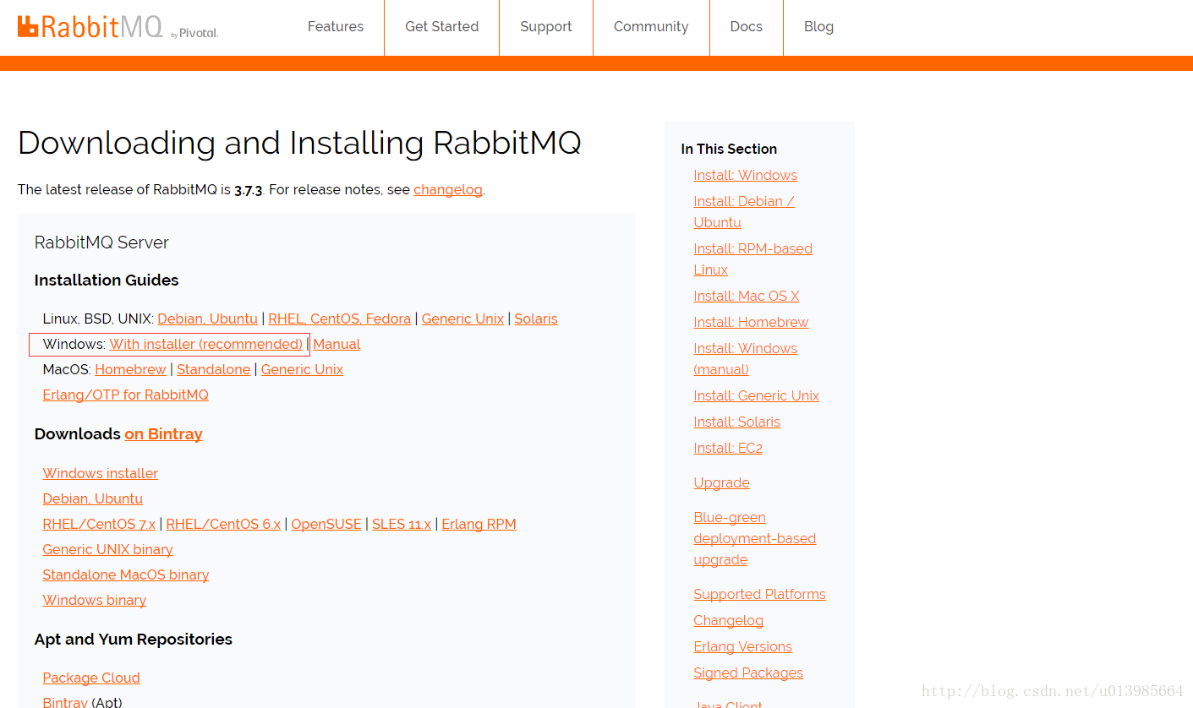Screen dimensions: 1193x708
Task: Open RHEL/CentOS 6.x download link
Action: tap(223, 524)
